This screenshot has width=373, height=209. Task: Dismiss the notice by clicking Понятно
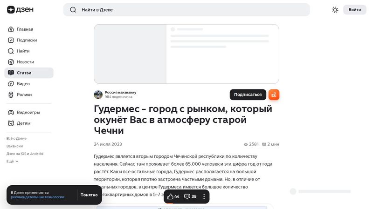point(89,195)
